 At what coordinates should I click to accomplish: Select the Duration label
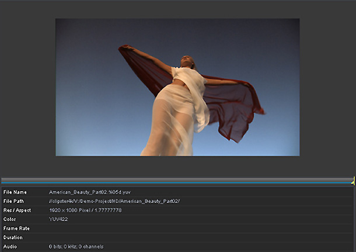point(13,237)
